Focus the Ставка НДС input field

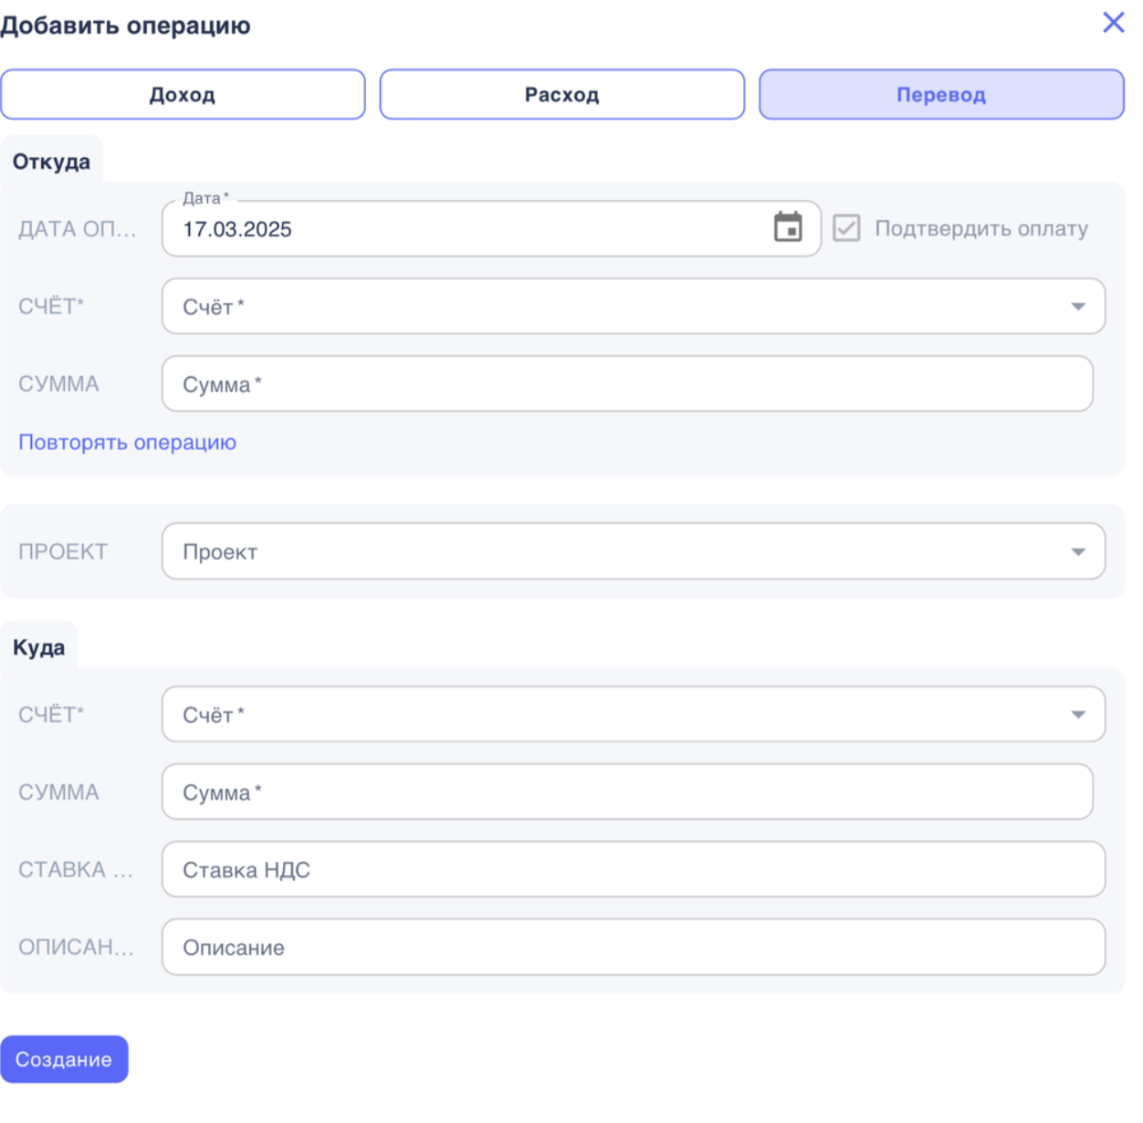point(633,870)
